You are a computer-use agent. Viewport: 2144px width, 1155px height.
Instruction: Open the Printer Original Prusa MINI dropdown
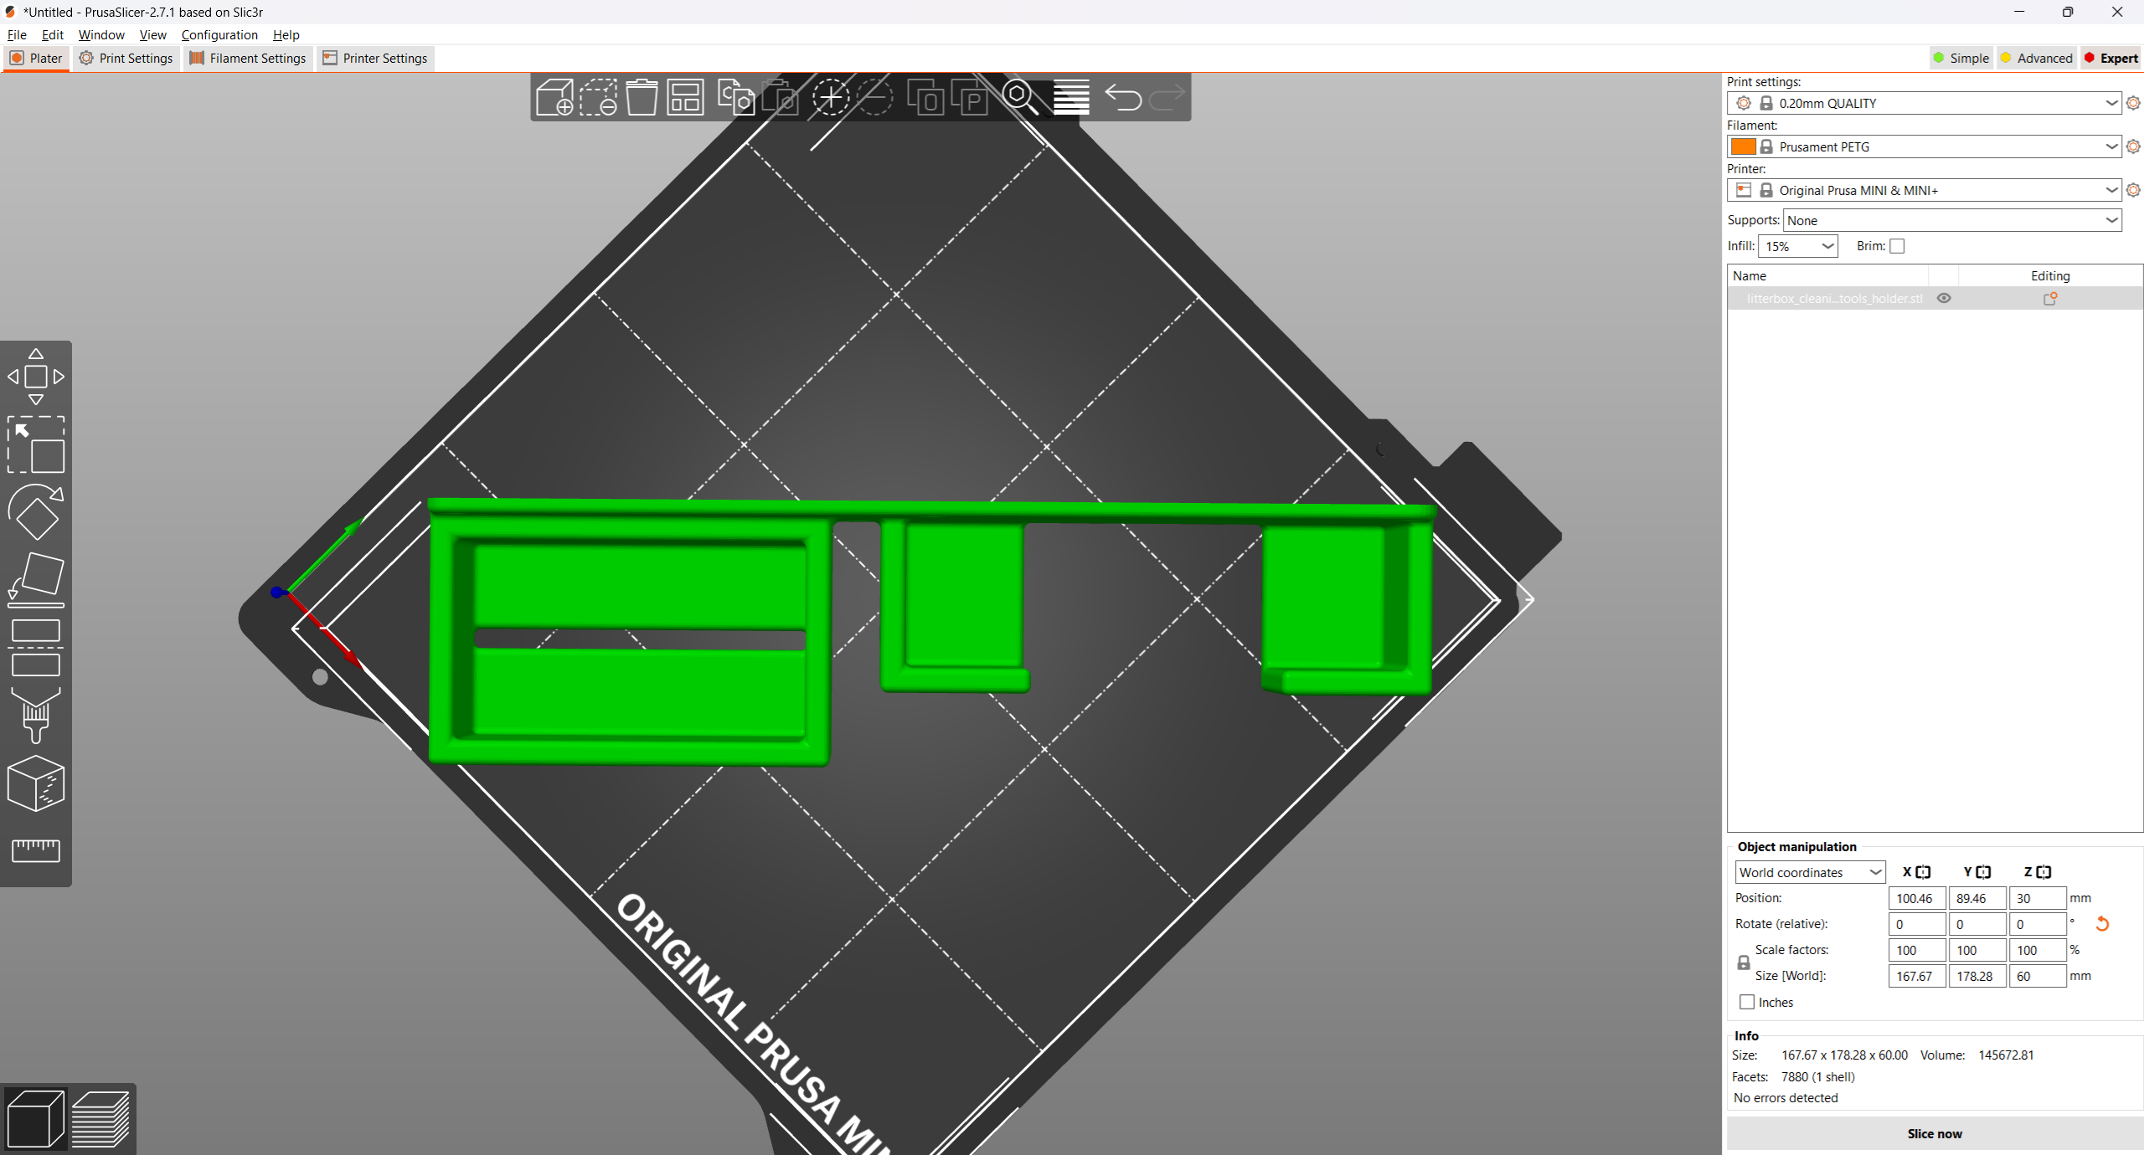click(1924, 190)
